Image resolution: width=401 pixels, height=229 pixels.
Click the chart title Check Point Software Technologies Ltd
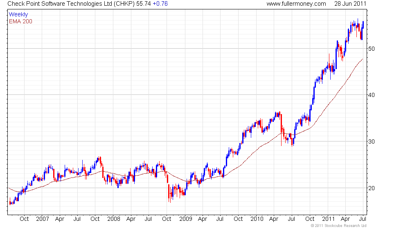[60, 4]
